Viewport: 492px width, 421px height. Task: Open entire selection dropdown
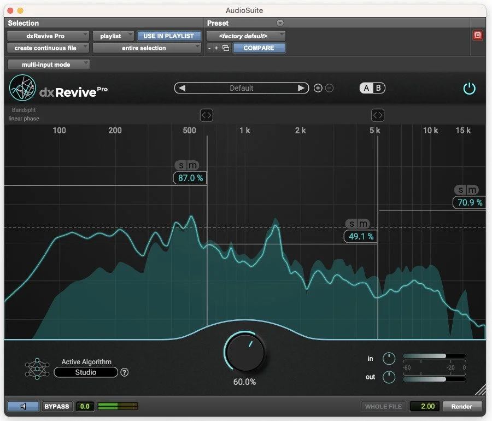point(147,48)
